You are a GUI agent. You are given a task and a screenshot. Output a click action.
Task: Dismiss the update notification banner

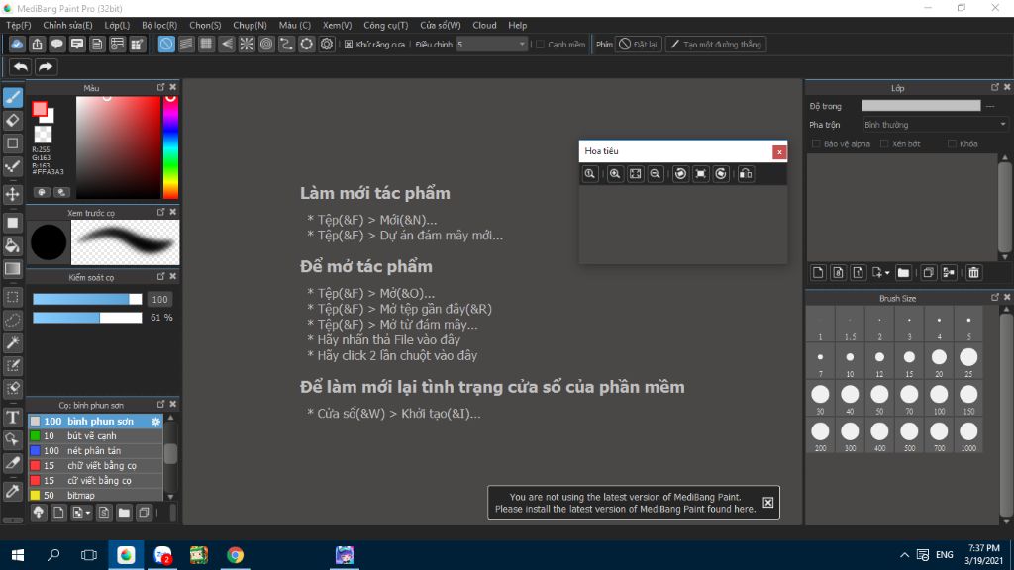tap(767, 503)
